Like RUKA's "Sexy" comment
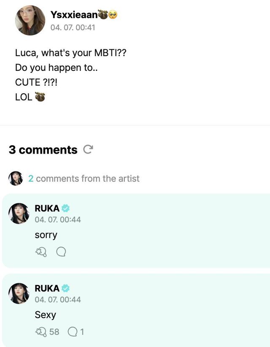Screen dimensions: 270x347 point(41,332)
